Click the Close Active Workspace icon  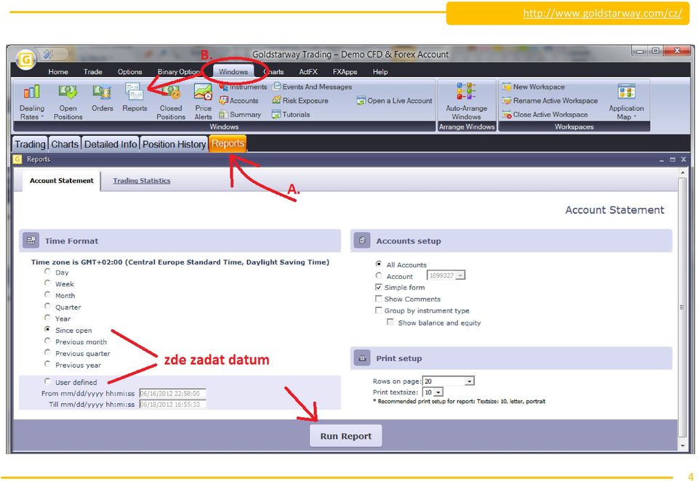pos(507,114)
